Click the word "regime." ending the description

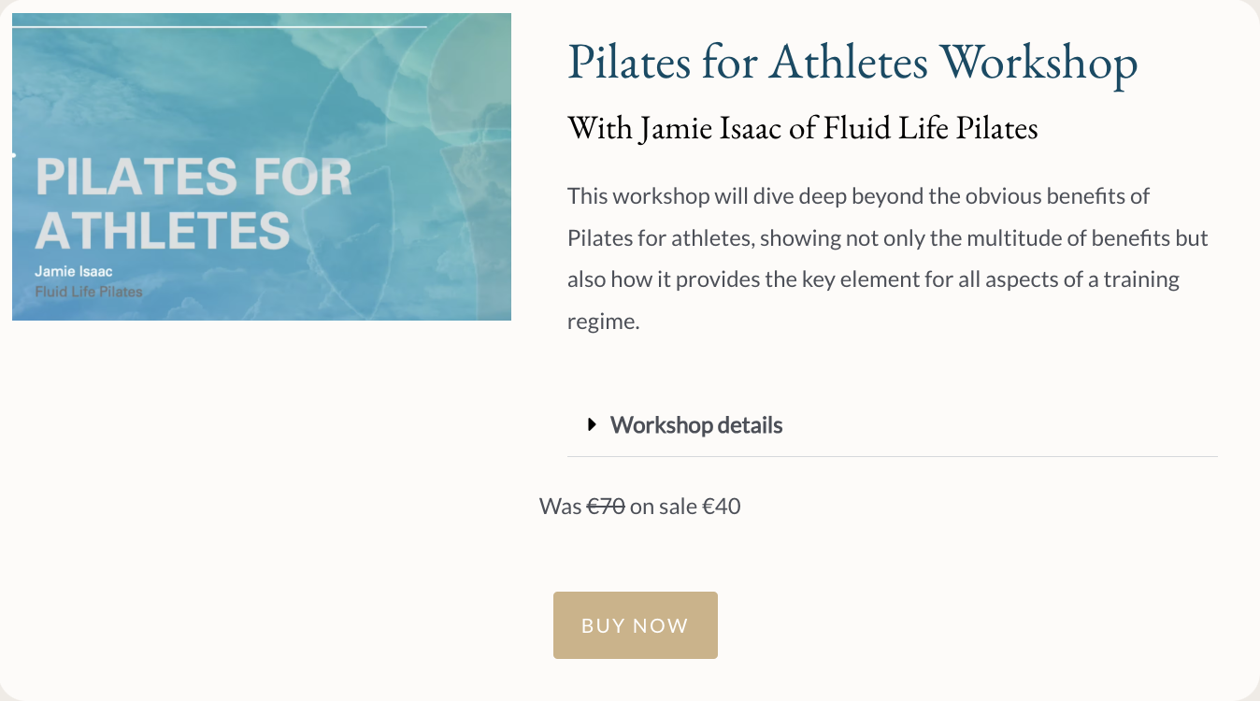(x=603, y=322)
